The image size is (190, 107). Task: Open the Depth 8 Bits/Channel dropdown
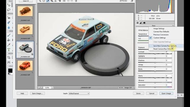pyautogui.click(x=79, y=93)
